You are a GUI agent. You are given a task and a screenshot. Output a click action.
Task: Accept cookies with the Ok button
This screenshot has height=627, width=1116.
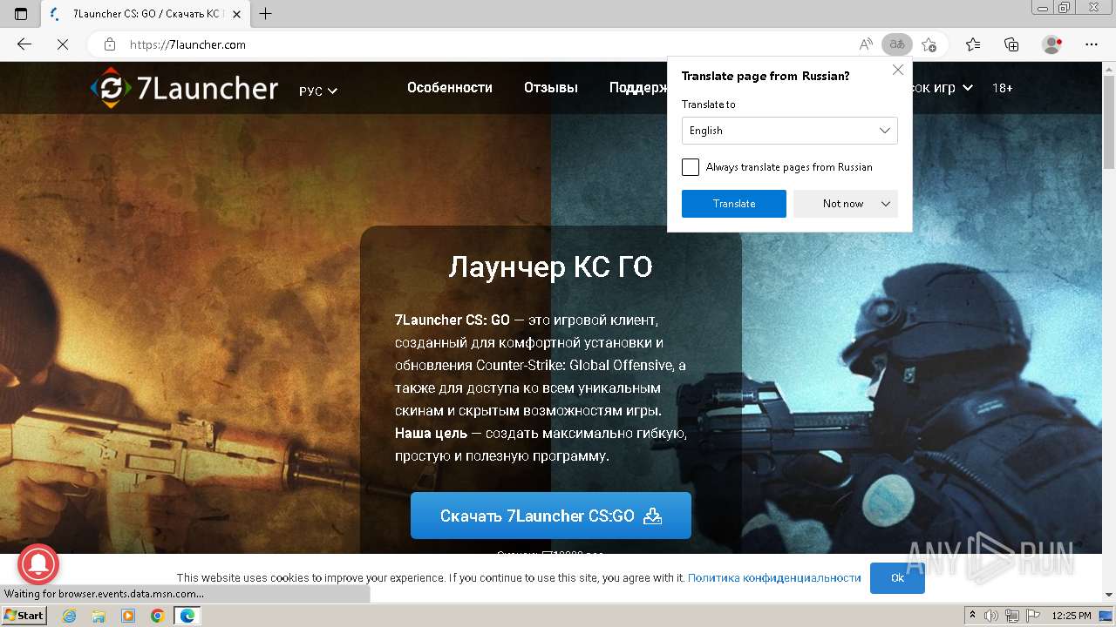tap(897, 578)
